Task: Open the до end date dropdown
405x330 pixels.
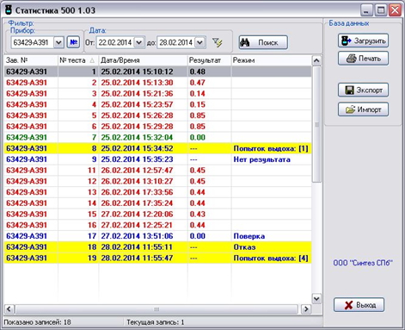Action: tap(199, 42)
